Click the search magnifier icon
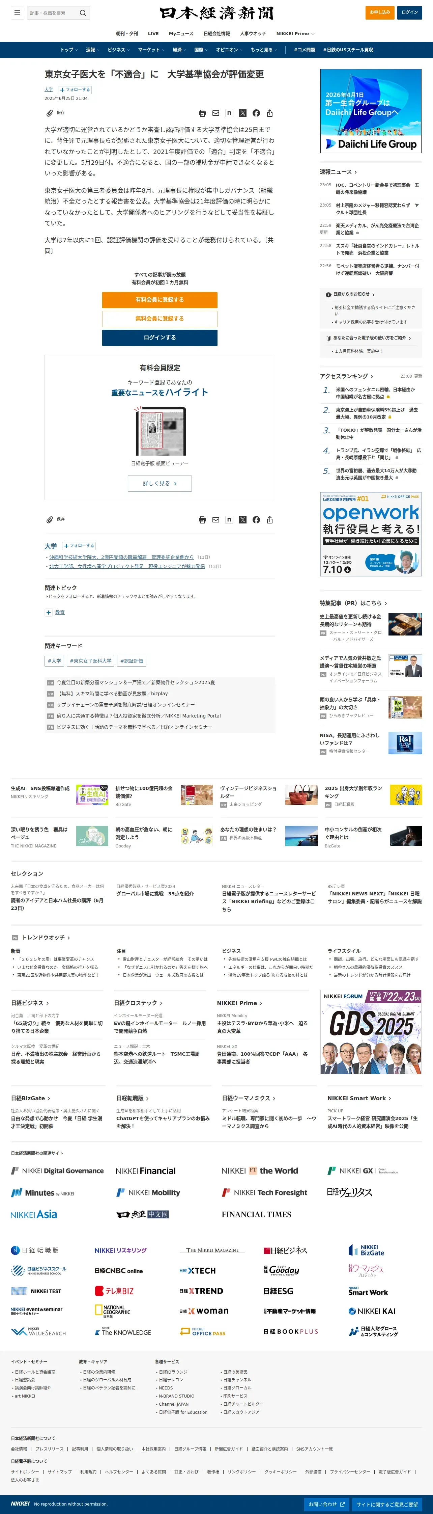Viewport: 433px width, 1514px height. (x=83, y=12)
